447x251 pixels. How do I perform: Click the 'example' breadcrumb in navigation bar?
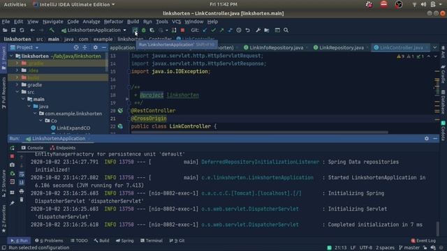tap(103, 39)
